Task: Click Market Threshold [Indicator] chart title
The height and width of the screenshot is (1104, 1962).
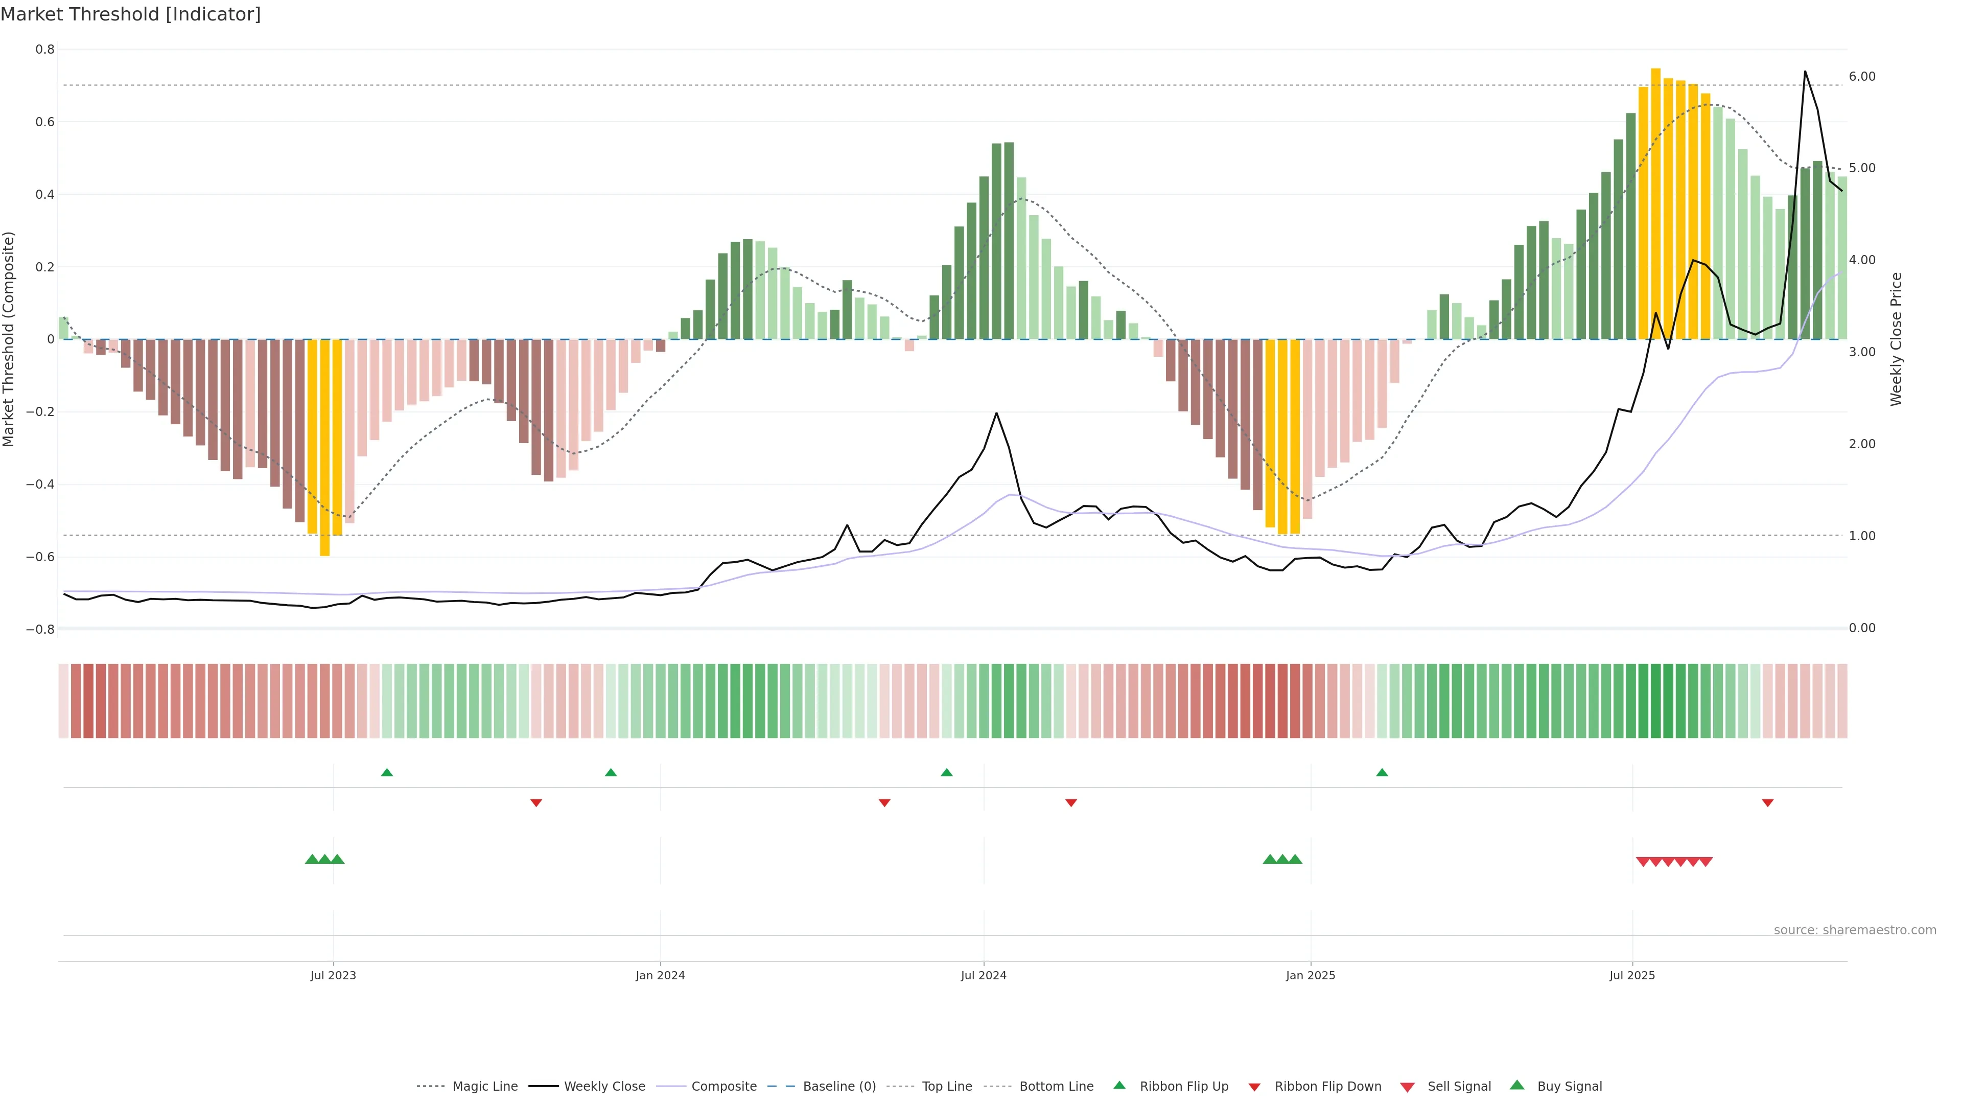Action: pyautogui.click(x=130, y=14)
